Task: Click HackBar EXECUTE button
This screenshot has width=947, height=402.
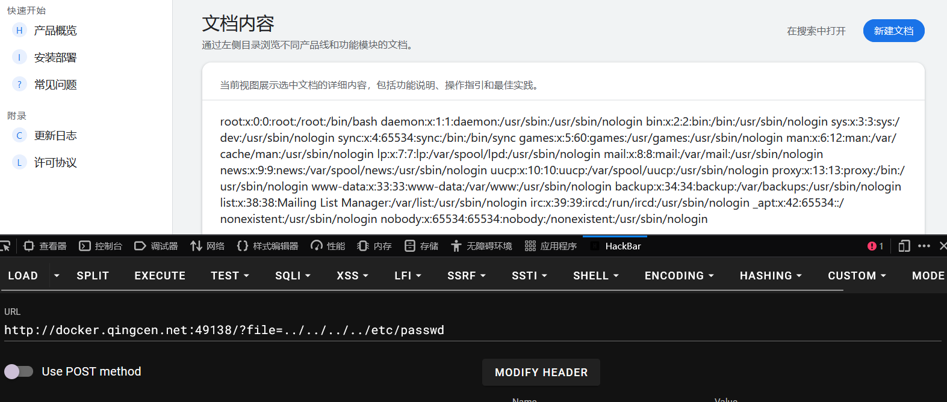Action: (x=160, y=276)
